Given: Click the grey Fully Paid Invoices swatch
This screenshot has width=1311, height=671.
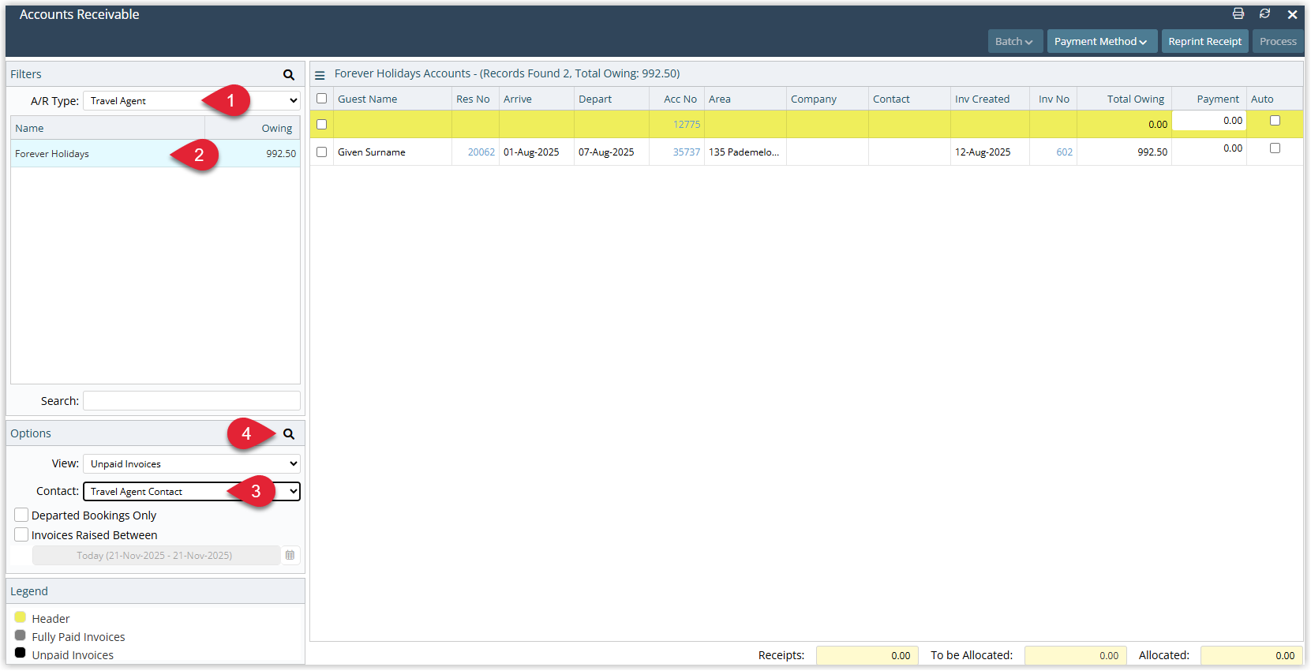Looking at the screenshot, I should click(21, 635).
